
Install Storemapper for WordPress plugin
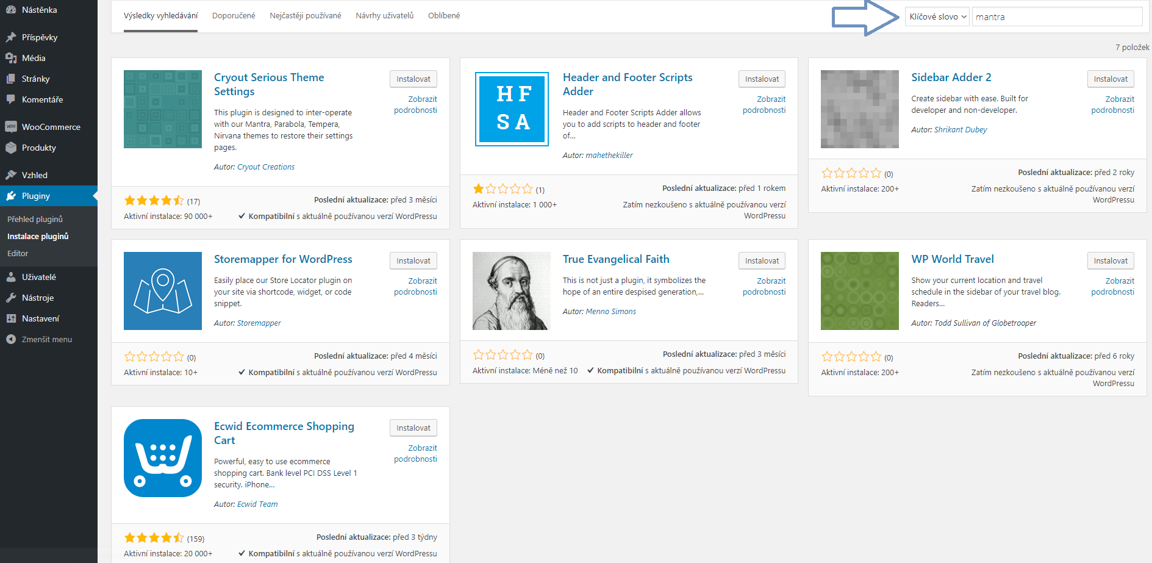tap(413, 260)
